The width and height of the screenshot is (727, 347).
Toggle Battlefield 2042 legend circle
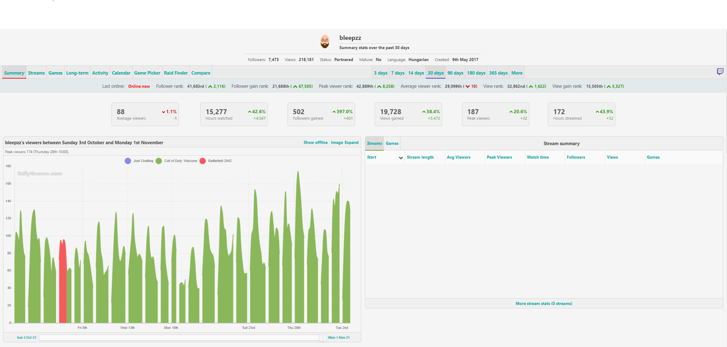(203, 161)
